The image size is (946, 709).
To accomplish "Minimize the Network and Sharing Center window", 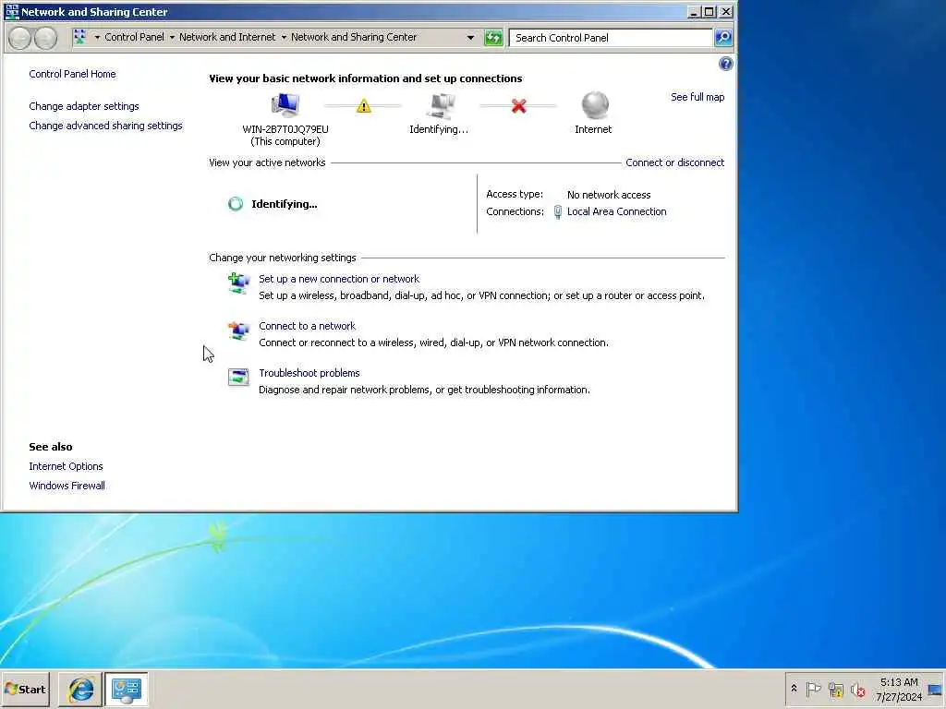I will [x=694, y=11].
